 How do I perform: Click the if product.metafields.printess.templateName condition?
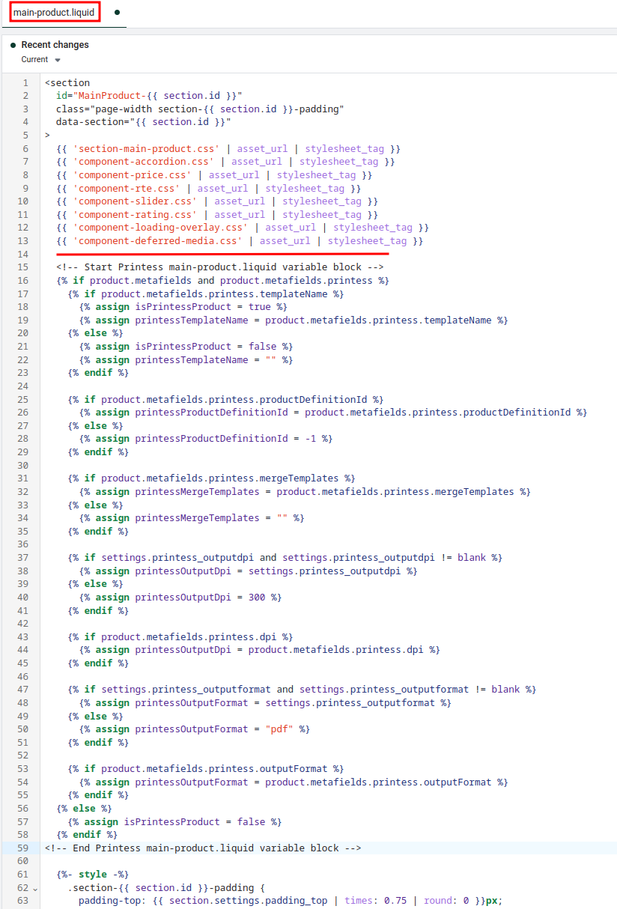[206, 294]
